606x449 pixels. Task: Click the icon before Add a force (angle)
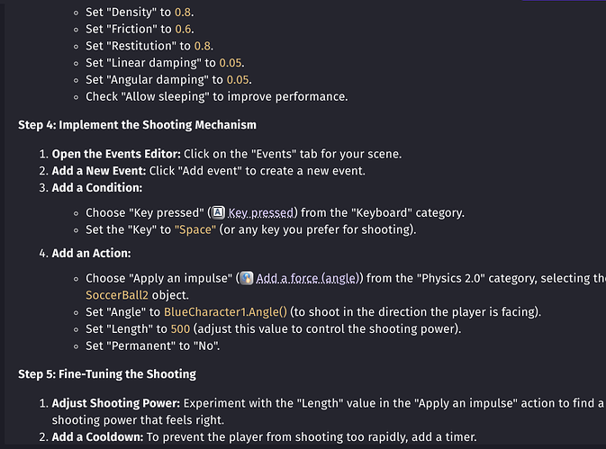coord(247,278)
